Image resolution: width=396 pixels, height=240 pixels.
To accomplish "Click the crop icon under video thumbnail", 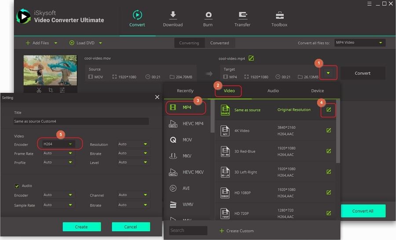I will 51,90.
